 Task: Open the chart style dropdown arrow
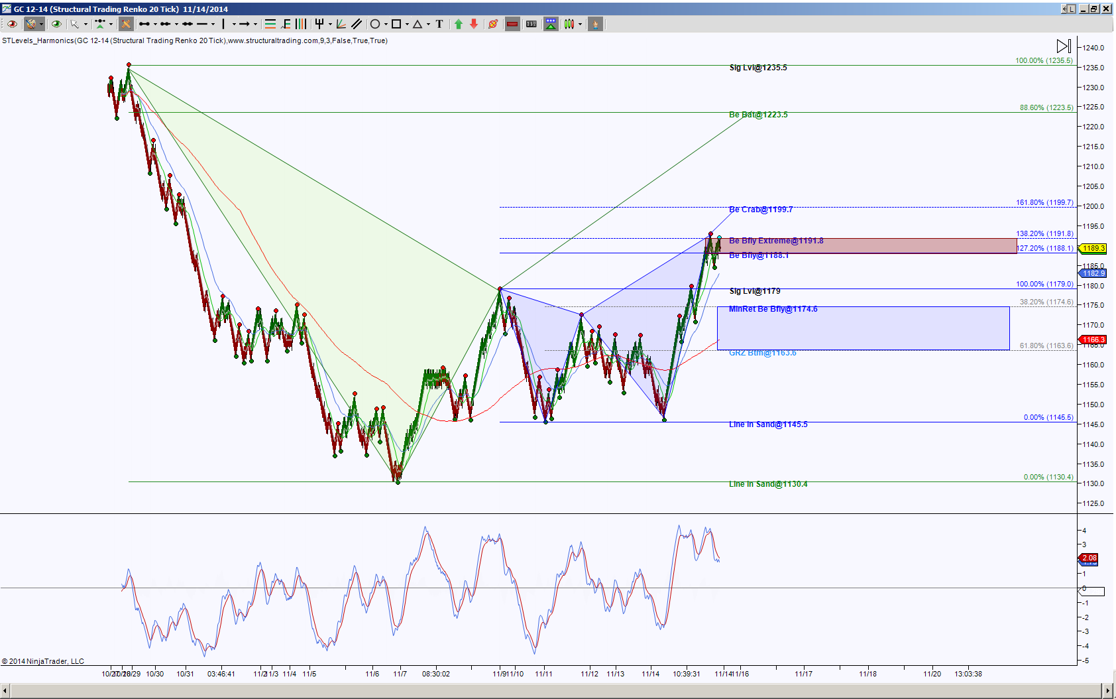580,24
